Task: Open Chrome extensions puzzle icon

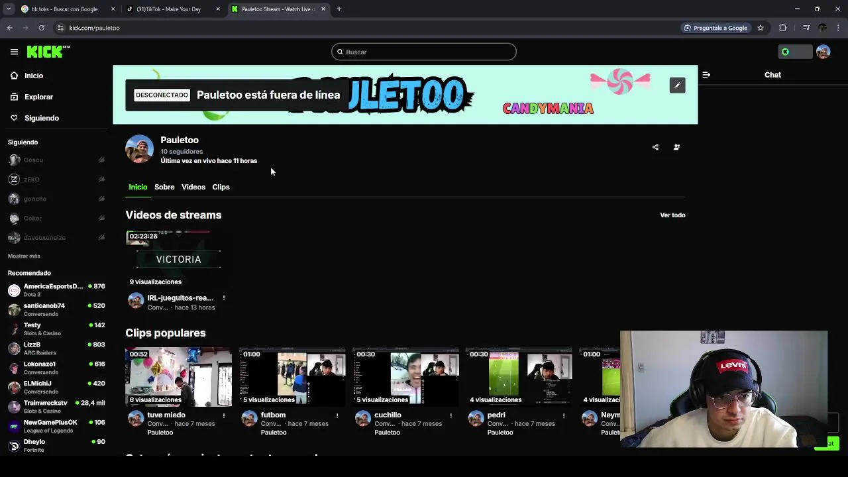Action: pos(783,28)
